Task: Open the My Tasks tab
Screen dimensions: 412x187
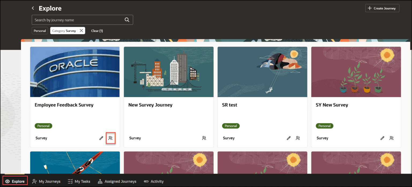Action: coord(79,181)
